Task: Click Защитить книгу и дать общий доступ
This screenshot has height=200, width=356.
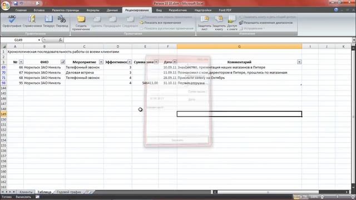Action: point(268,17)
